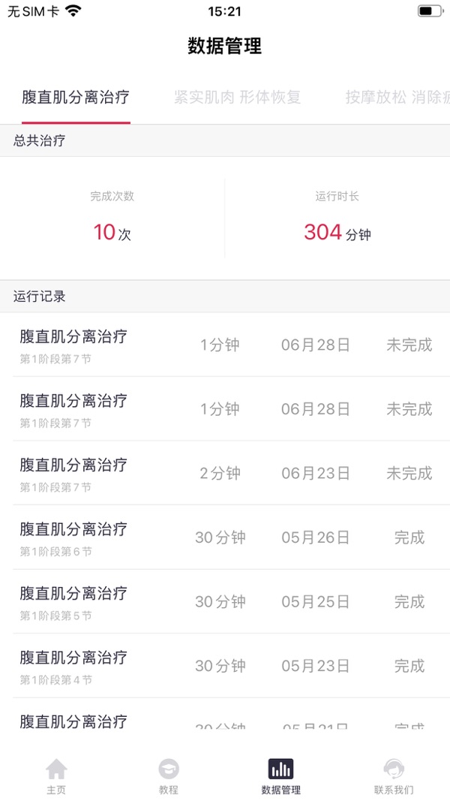Select the 第1阶段第4节 record from 05月23日

tap(225, 666)
